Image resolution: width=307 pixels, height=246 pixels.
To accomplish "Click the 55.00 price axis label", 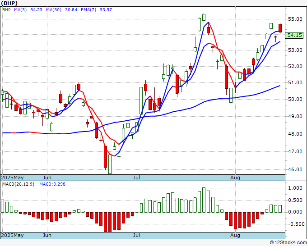I will click(x=295, y=19).
